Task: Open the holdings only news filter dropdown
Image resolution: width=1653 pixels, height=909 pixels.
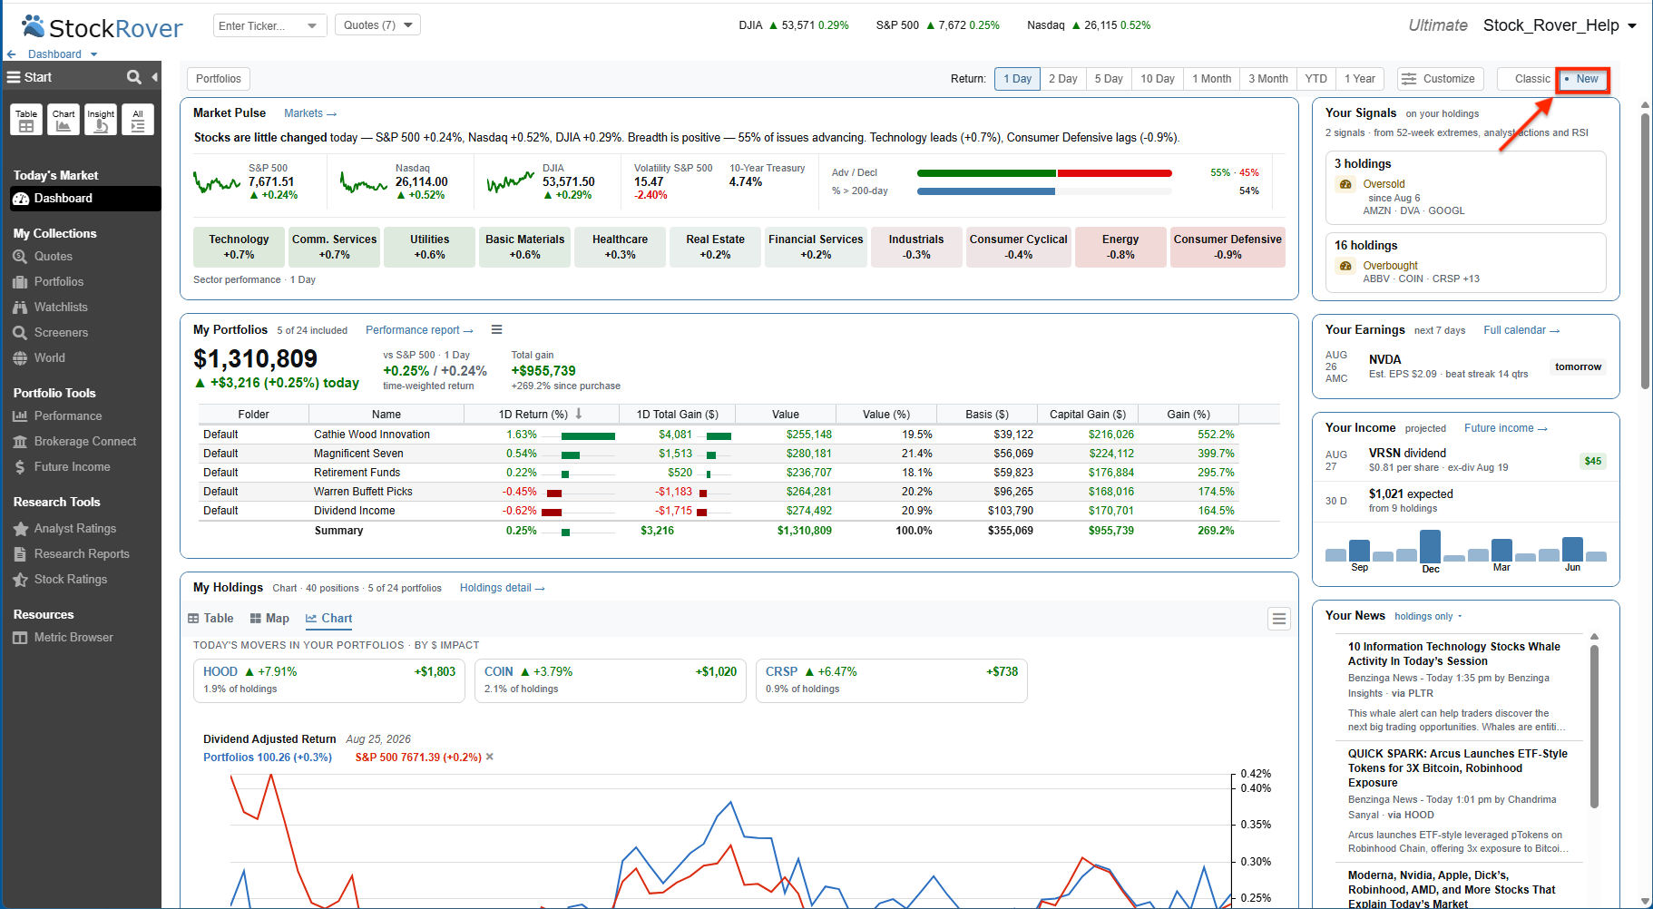Action: [x=1428, y=616]
